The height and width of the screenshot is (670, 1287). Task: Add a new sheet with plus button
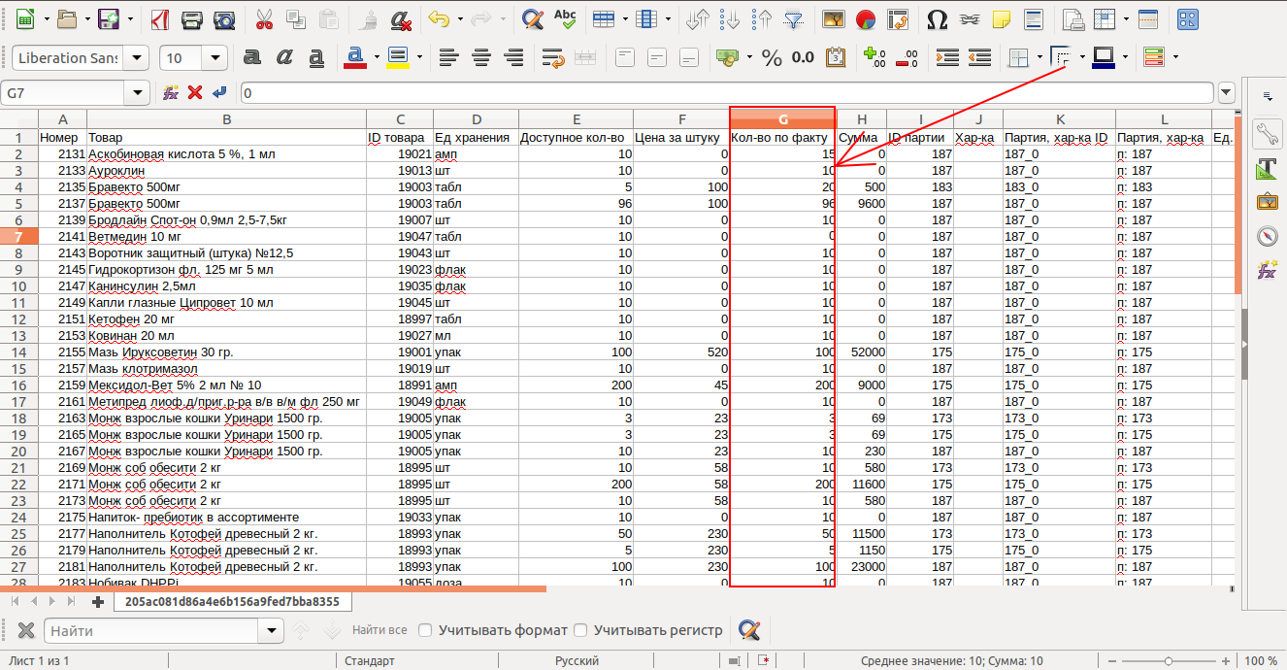coord(97,602)
